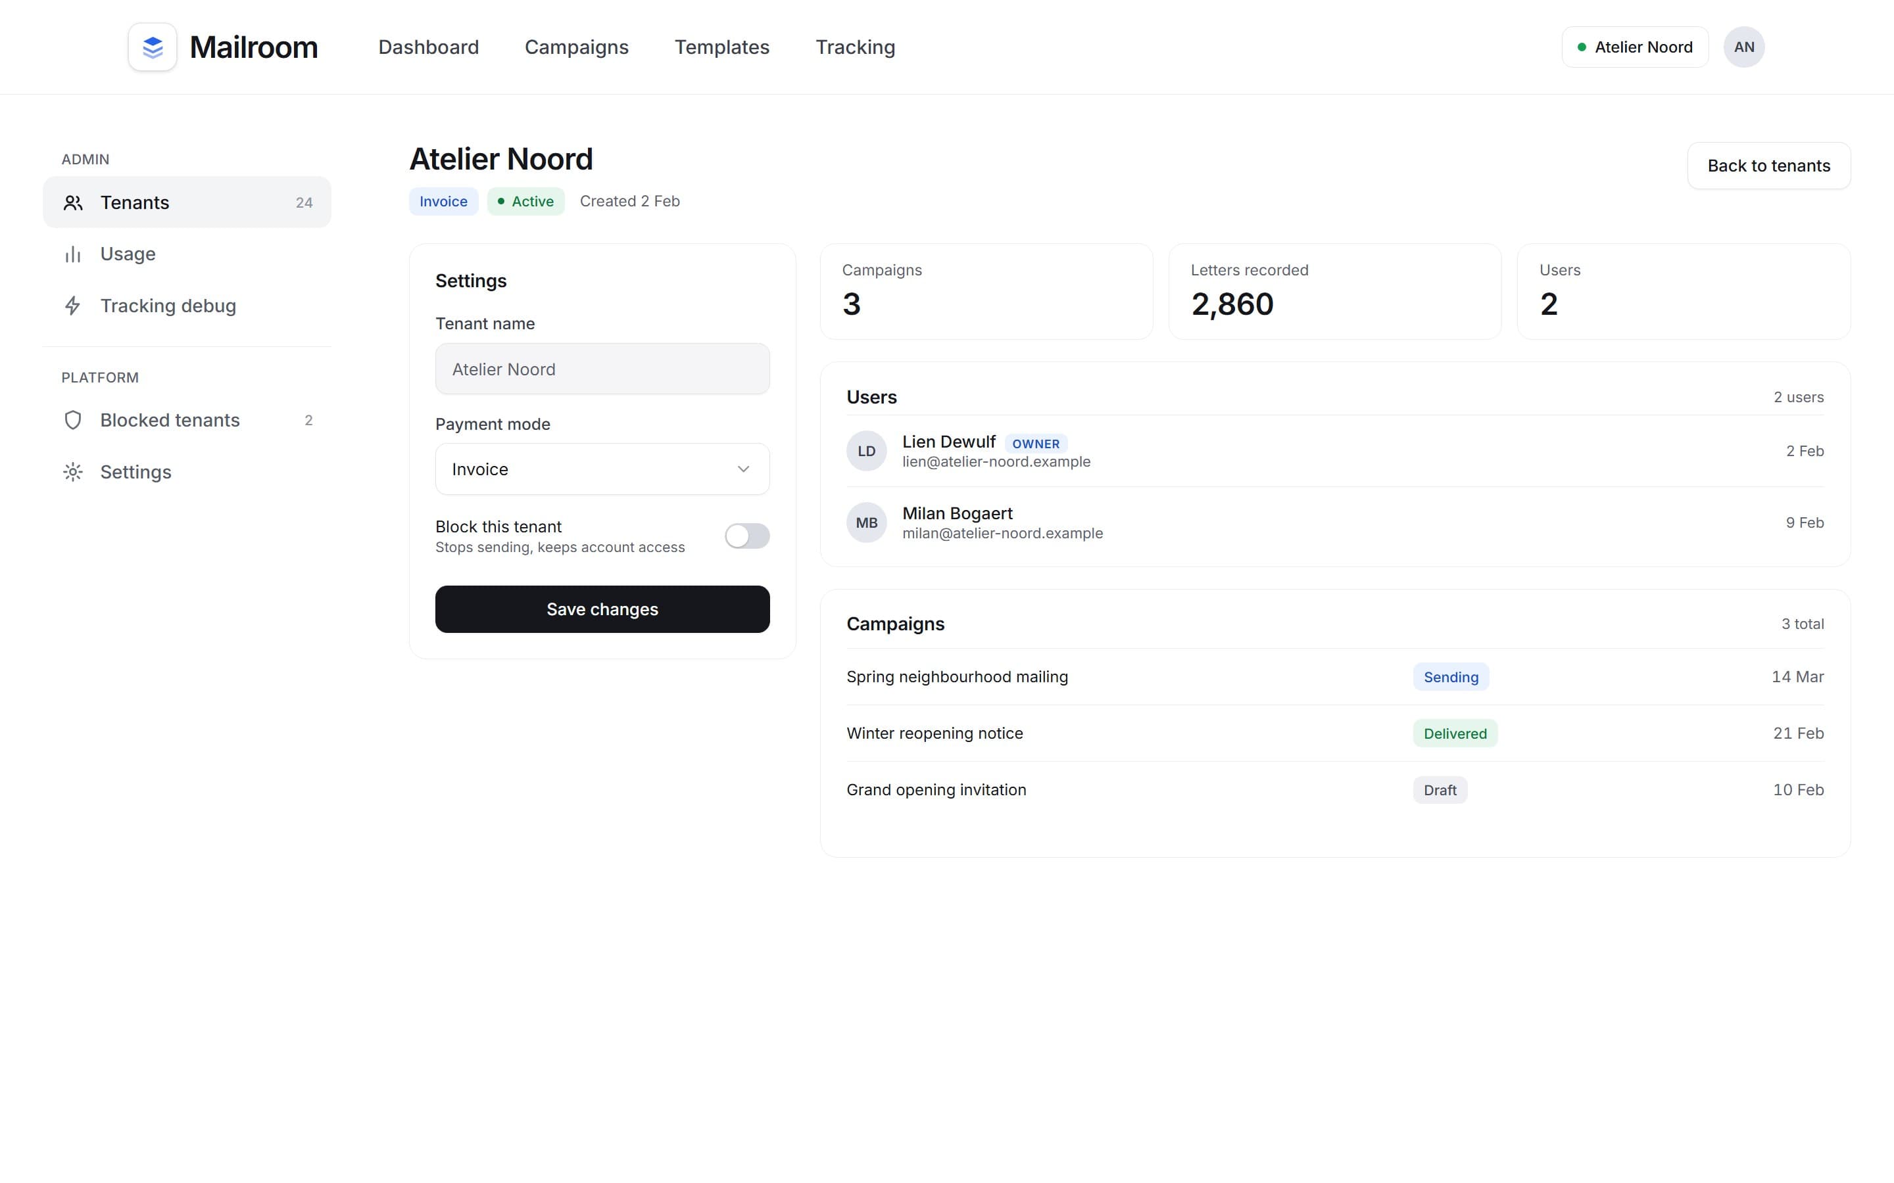Click the Blocked tenants shield icon

point(73,420)
